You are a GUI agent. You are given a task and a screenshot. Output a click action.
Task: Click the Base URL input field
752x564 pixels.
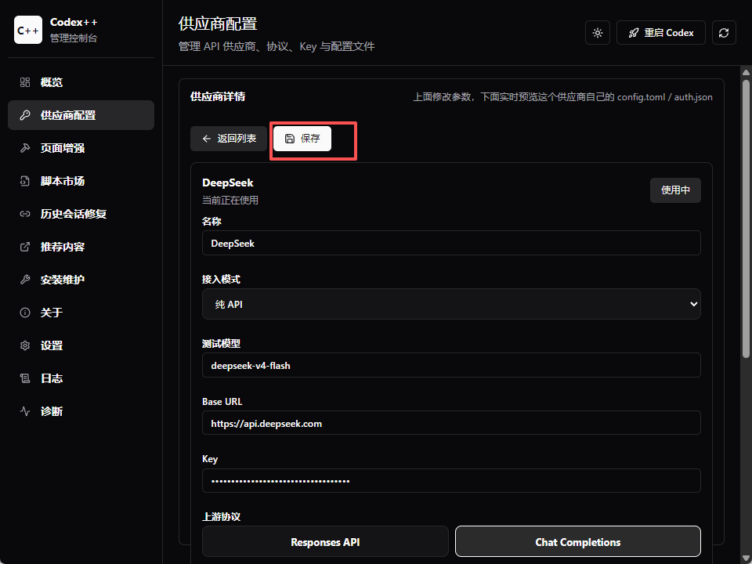click(x=451, y=423)
